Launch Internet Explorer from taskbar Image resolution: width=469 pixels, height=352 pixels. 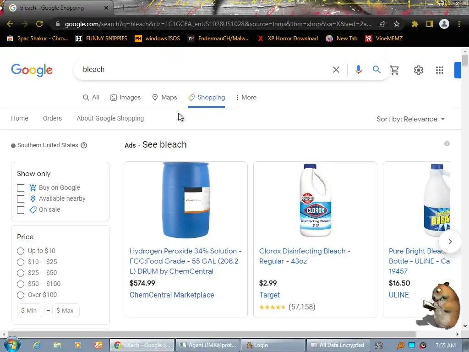[x=37, y=345]
